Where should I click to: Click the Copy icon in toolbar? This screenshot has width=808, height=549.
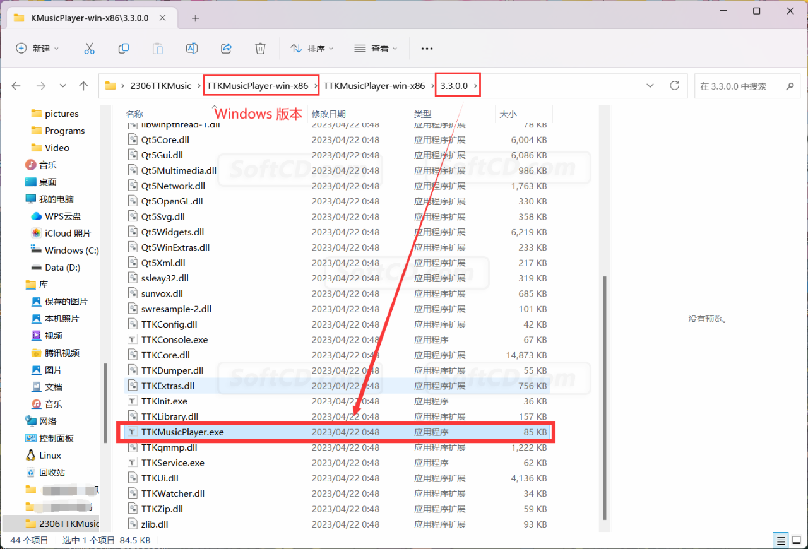[x=124, y=49]
